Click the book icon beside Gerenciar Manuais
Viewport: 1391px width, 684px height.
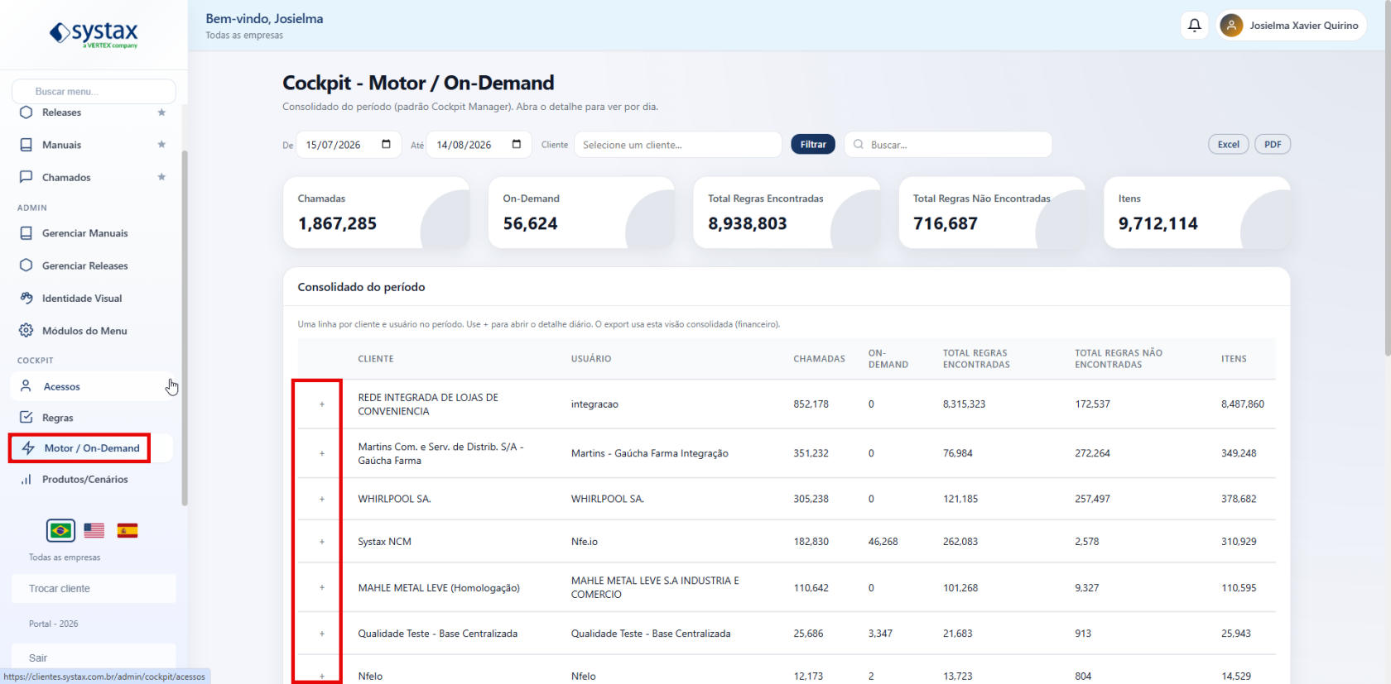pos(26,233)
